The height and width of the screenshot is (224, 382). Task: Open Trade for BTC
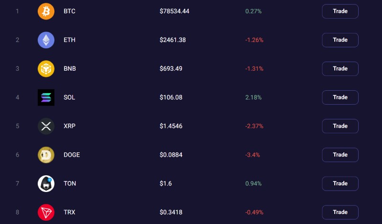click(x=340, y=11)
